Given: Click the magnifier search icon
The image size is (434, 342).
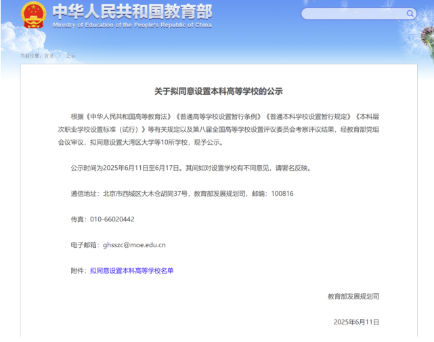Looking at the screenshot, I should (x=410, y=14).
